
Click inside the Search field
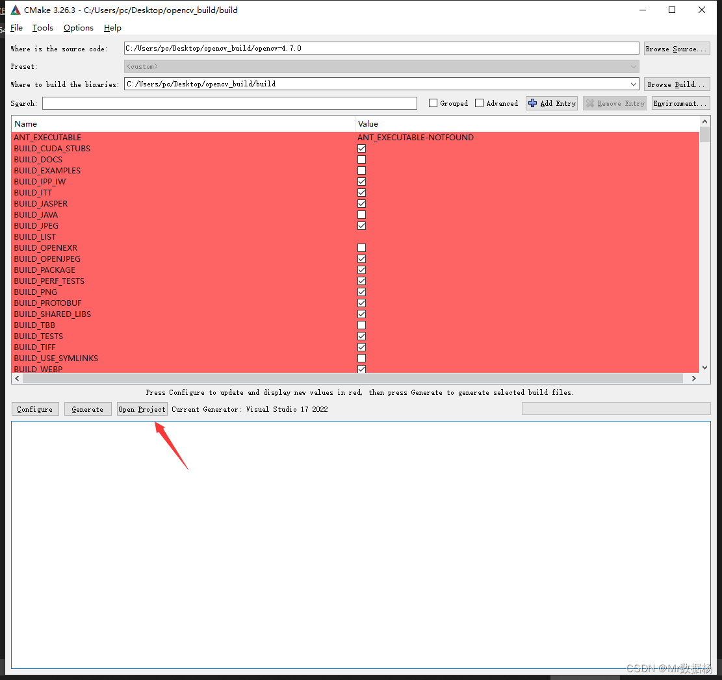(229, 103)
